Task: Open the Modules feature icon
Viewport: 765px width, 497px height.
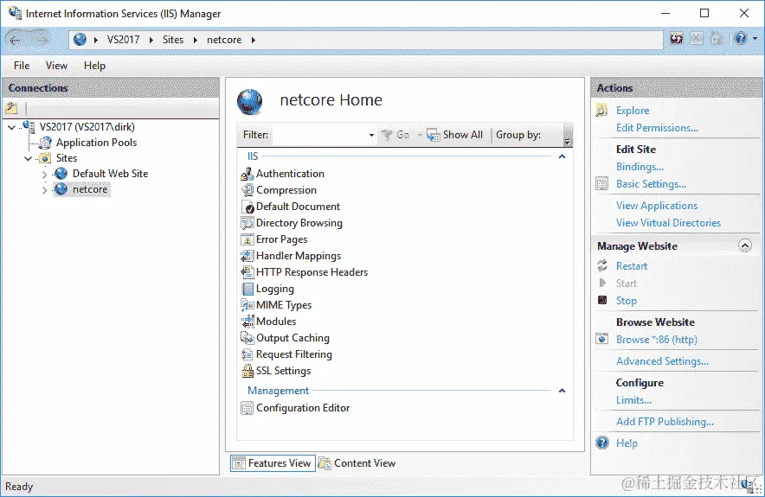Action: point(247,322)
